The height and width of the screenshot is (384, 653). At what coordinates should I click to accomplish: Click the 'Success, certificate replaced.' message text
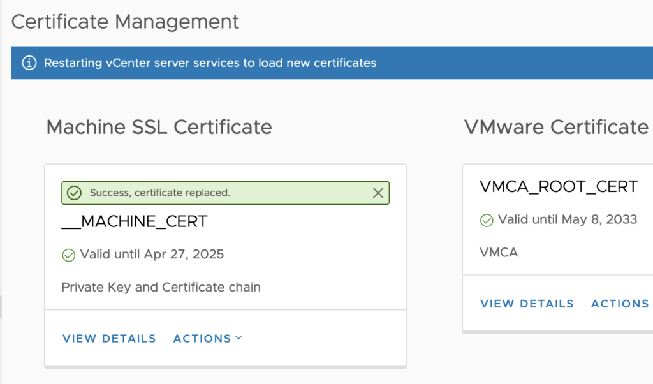pos(159,193)
